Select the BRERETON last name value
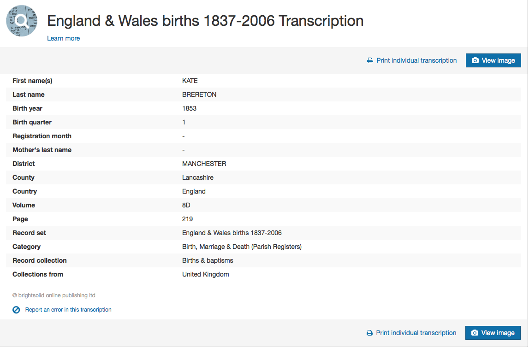This screenshot has height=348, width=529. pyautogui.click(x=199, y=95)
